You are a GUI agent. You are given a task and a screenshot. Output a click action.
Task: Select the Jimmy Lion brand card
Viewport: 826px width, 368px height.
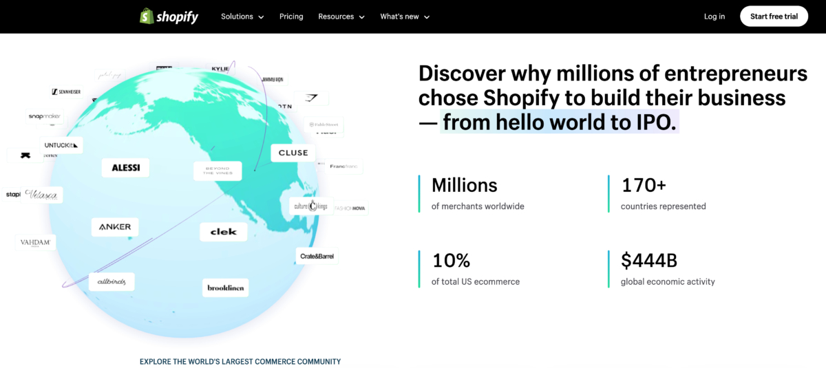(273, 80)
